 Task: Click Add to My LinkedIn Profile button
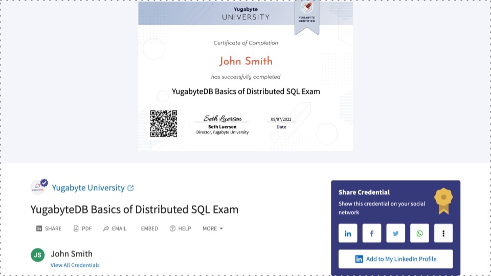coord(395,259)
